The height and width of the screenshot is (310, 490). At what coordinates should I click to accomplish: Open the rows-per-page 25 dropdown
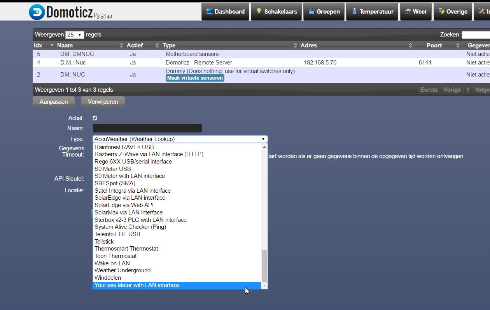coord(75,35)
